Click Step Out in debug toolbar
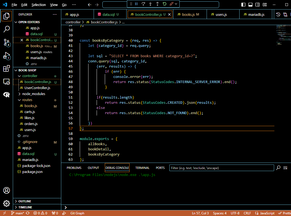291x216 pixels. tap(157, 4)
